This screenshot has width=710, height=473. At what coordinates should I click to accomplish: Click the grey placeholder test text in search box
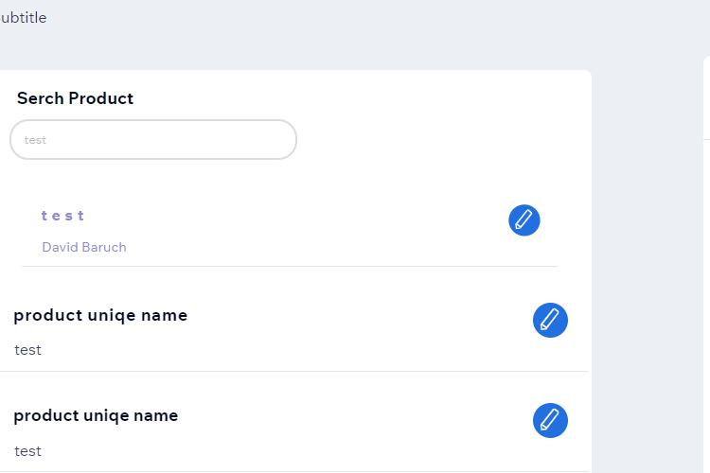pos(35,140)
